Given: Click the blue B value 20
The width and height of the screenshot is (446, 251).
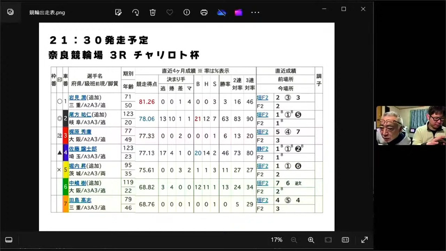Looking at the screenshot, I should click(x=198, y=153).
